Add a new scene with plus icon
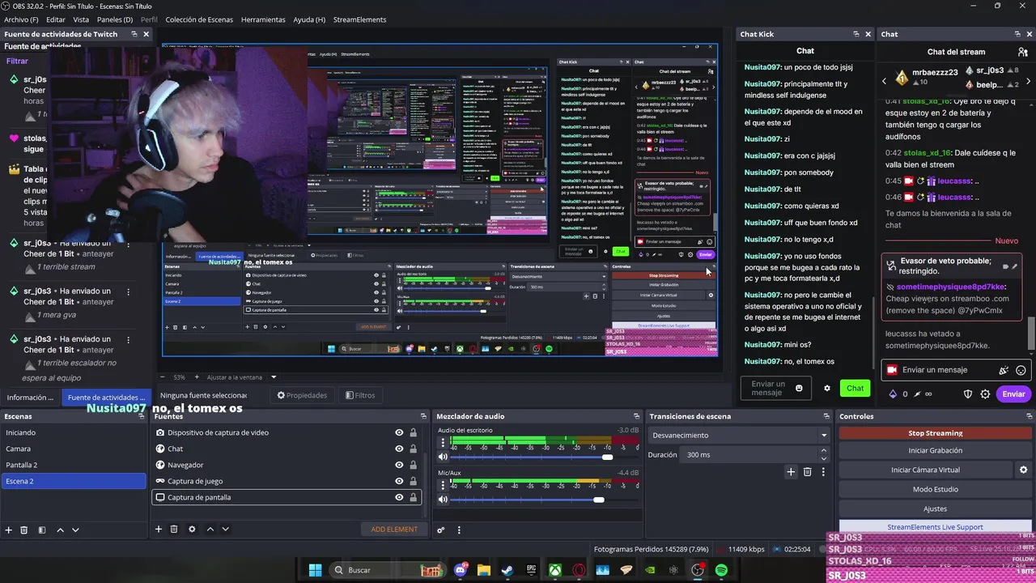Image resolution: width=1036 pixels, height=583 pixels. (x=9, y=530)
